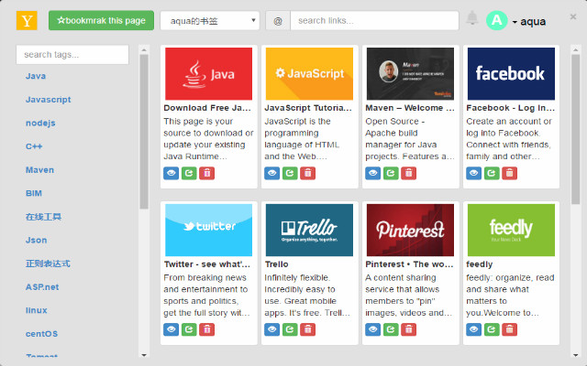Close the bookmark panel with X
The height and width of the screenshot is (366, 587).
(572, 16)
